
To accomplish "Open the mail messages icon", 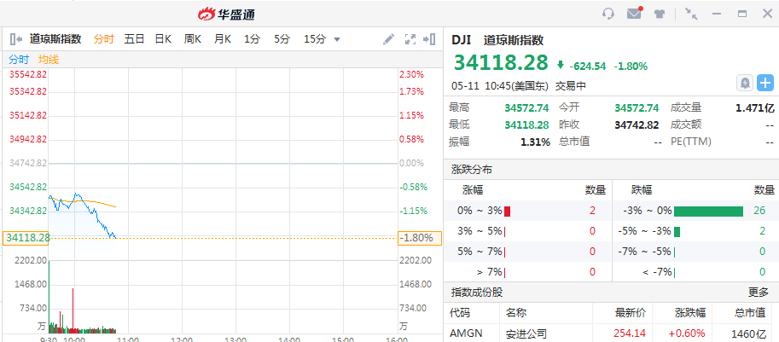I will click(634, 14).
